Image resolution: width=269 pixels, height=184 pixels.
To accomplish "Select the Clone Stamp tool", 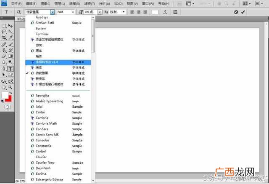I will pos(4,50).
